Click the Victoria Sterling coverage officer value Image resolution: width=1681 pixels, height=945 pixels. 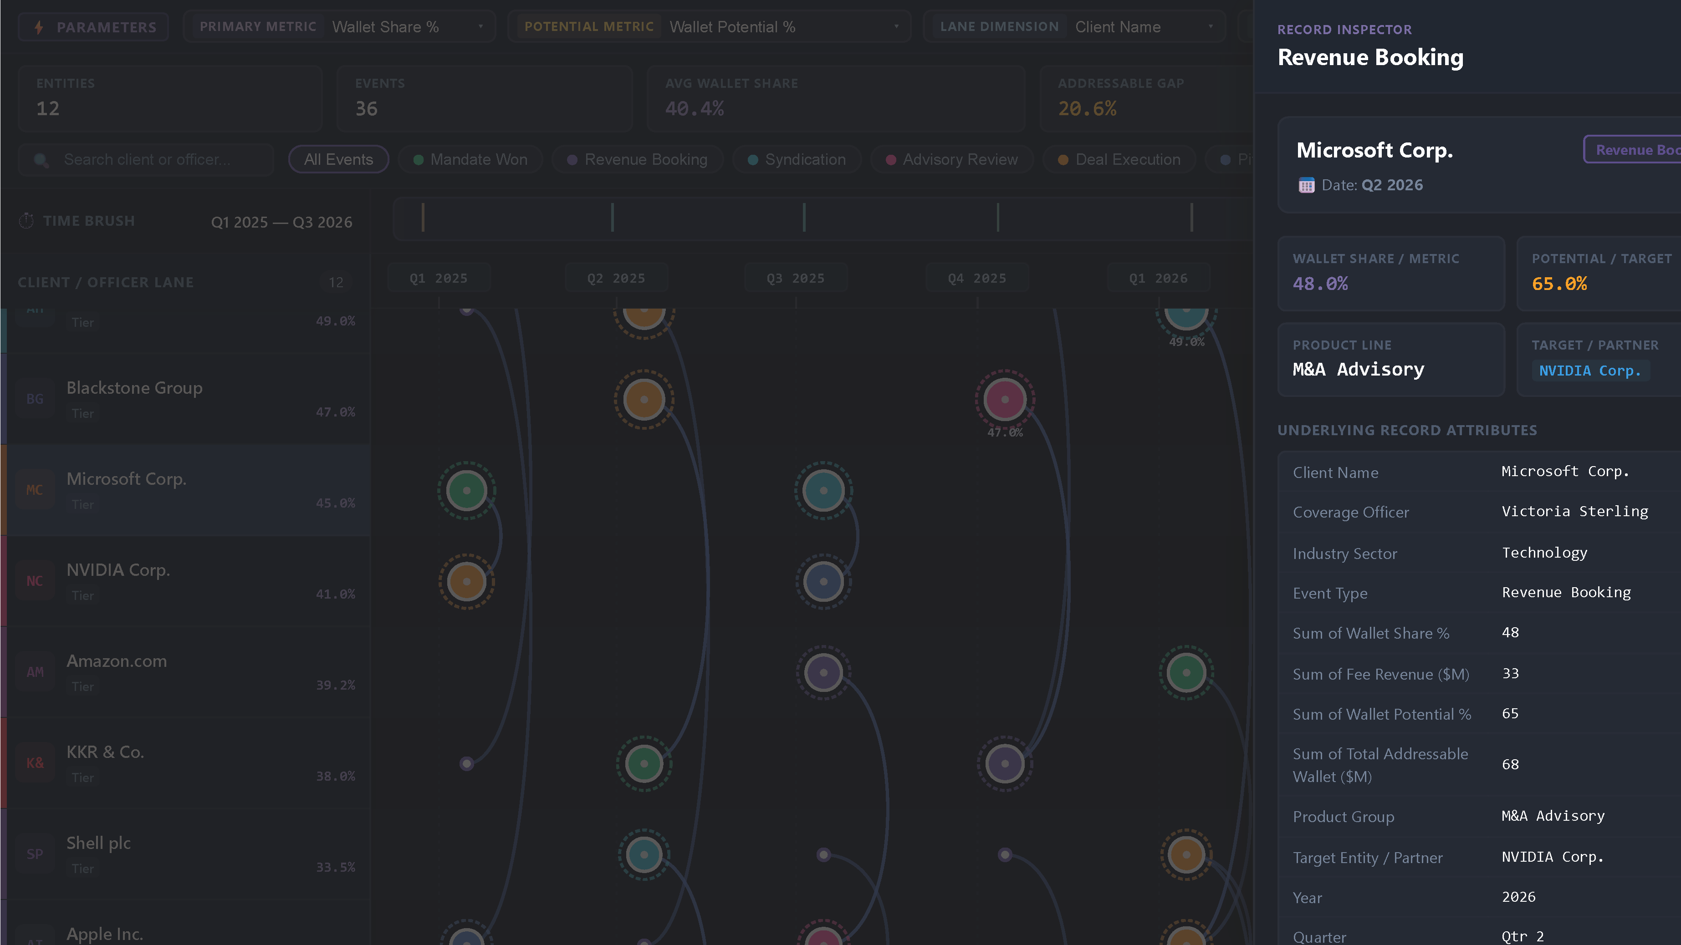[x=1574, y=511]
